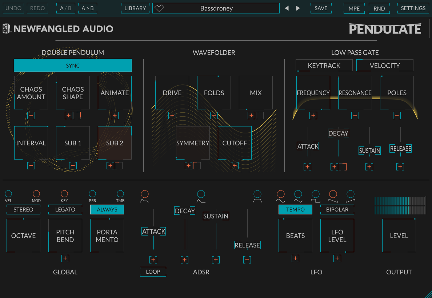
Task: Save the current preset
Action: pos(321,8)
